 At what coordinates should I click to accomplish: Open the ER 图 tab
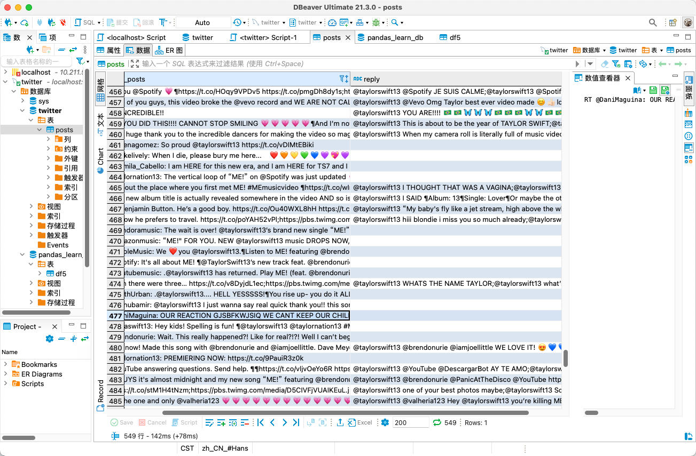pos(169,50)
